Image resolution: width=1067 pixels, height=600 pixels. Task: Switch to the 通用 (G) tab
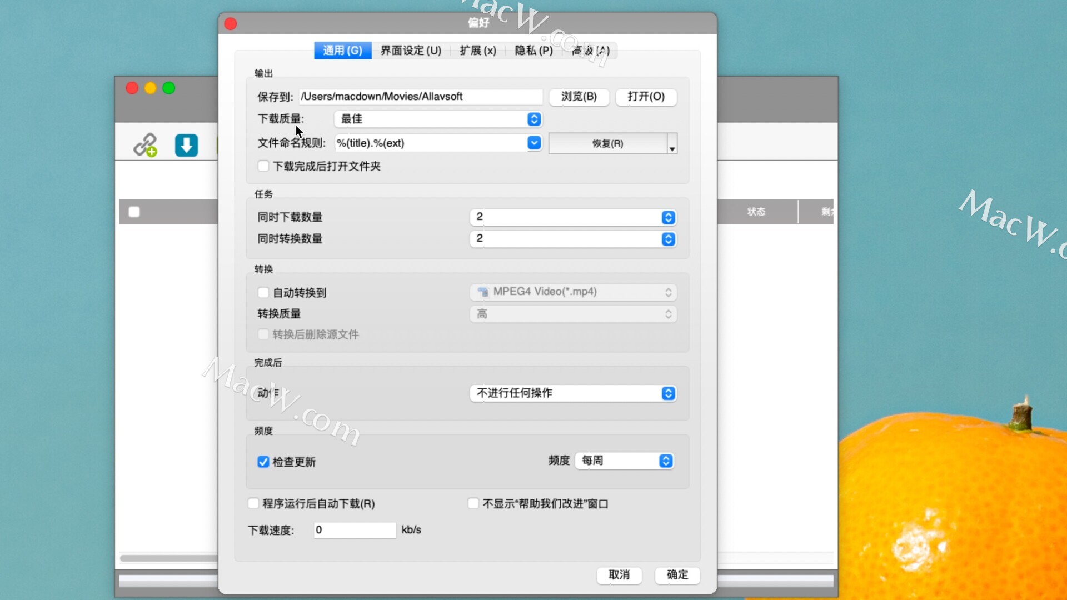[x=342, y=51]
